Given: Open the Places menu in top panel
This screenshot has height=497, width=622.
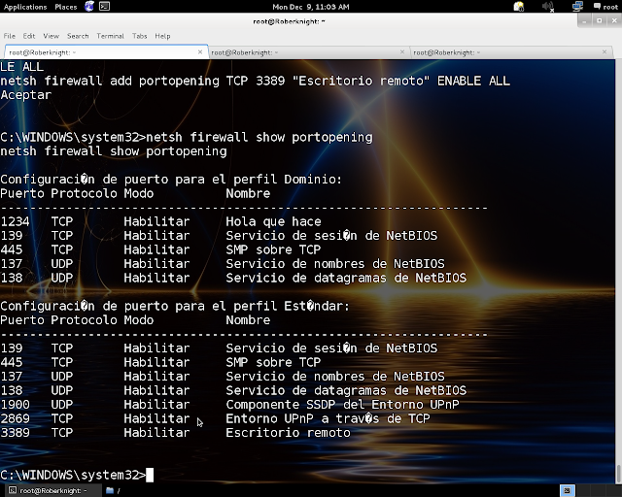Looking at the screenshot, I should click(x=66, y=7).
